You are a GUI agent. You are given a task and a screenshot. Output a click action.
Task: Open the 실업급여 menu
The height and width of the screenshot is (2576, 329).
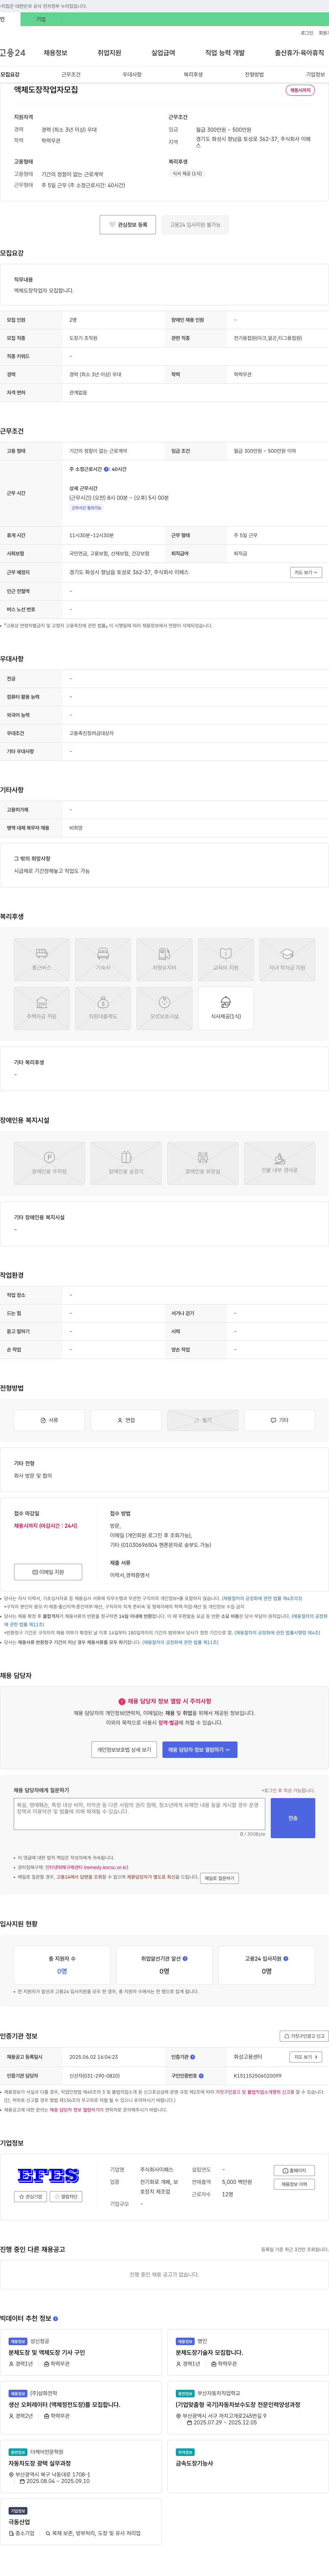(163, 53)
